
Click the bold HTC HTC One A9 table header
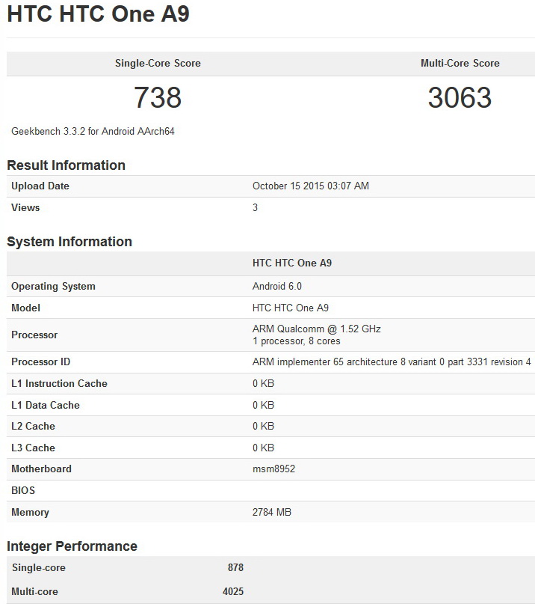point(292,263)
